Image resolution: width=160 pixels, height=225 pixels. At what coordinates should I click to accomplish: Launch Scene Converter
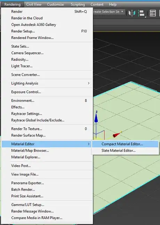click(47, 75)
